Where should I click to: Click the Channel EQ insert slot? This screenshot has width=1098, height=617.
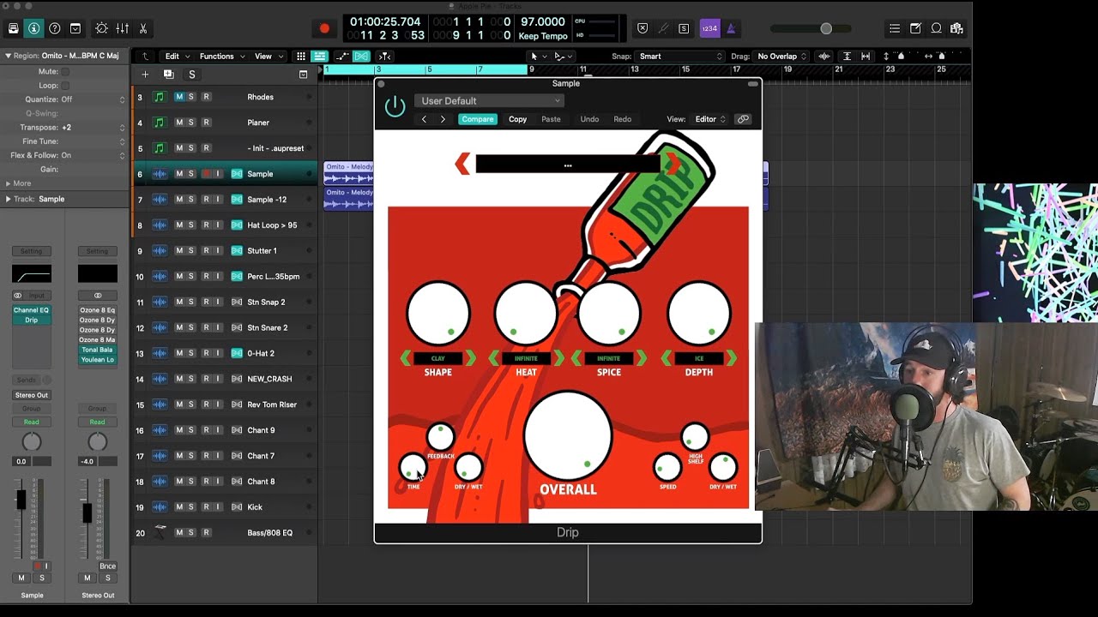pyautogui.click(x=32, y=310)
